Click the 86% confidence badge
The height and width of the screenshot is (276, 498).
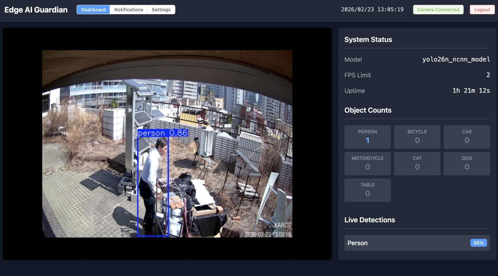point(478,243)
